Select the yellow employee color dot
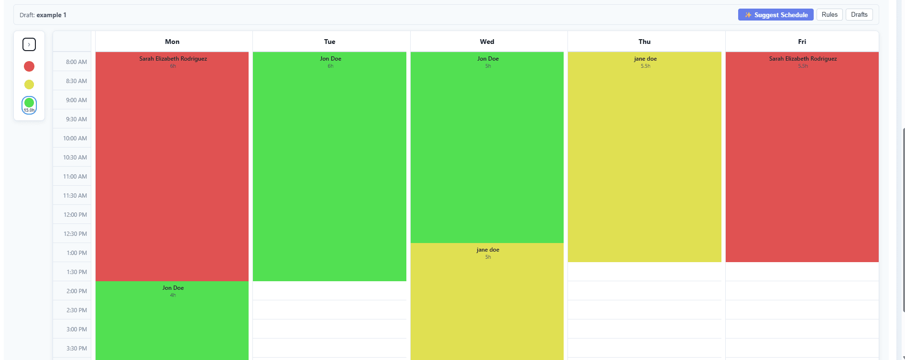Image resolution: width=905 pixels, height=360 pixels. click(29, 85)
